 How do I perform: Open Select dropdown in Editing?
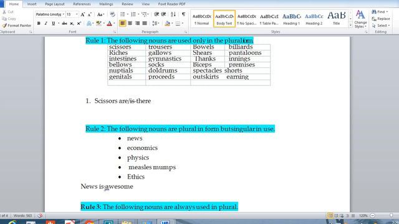pyautogui.click(x=381, y=26)
